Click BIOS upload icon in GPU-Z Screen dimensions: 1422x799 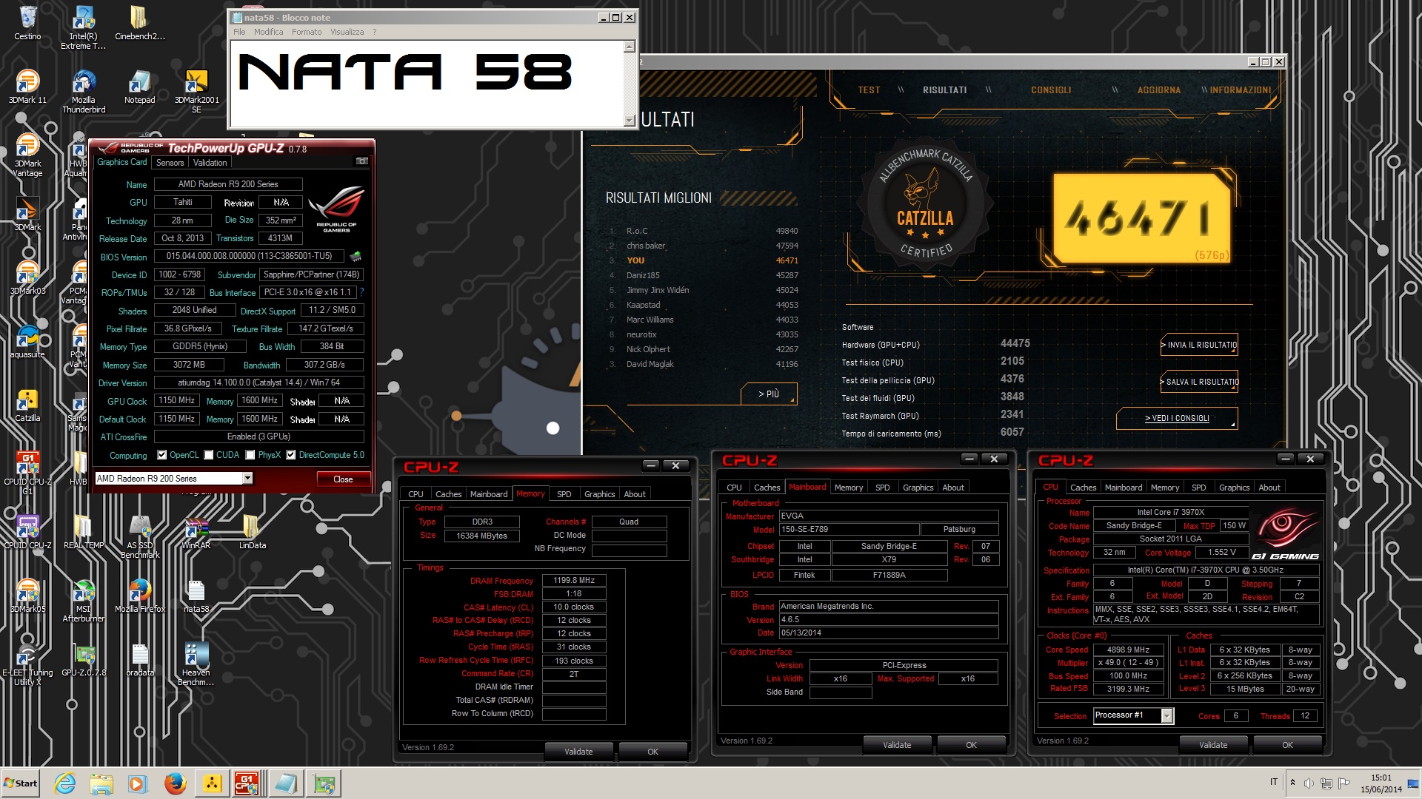point(355,257)
